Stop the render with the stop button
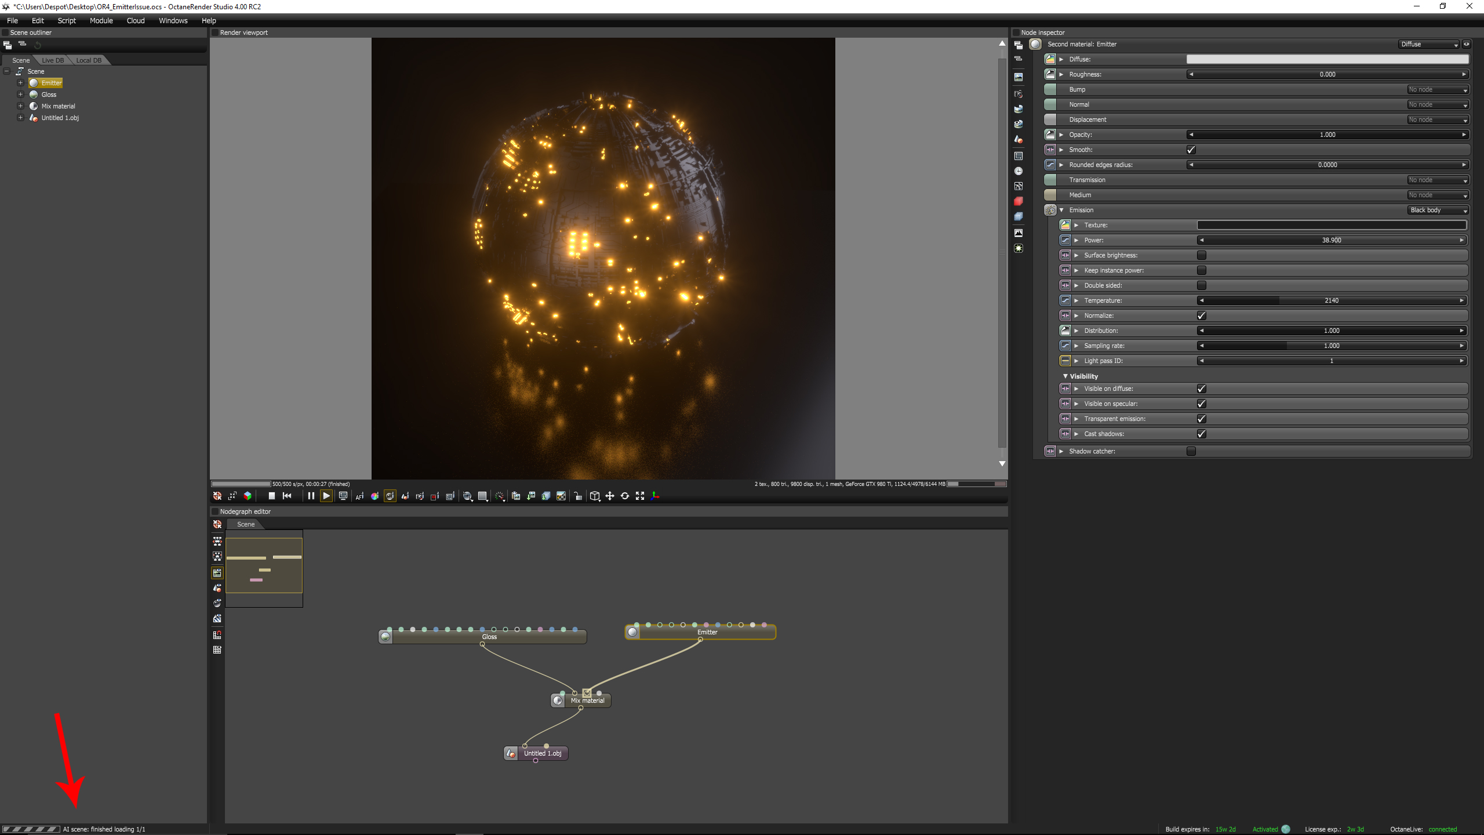The height and width of the screenshot is (835, 1484). [x=271, y=496]
